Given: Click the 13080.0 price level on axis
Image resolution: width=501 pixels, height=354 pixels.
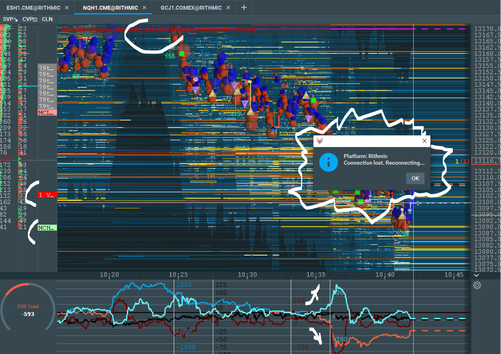Looking at the screenshot, I should pos(487,252).
